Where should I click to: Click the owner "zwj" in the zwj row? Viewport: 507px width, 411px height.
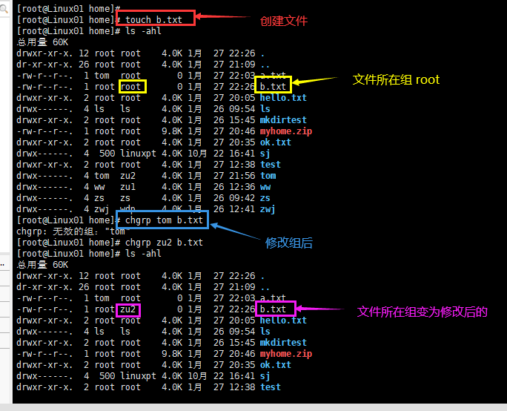[x=102, y=209]
